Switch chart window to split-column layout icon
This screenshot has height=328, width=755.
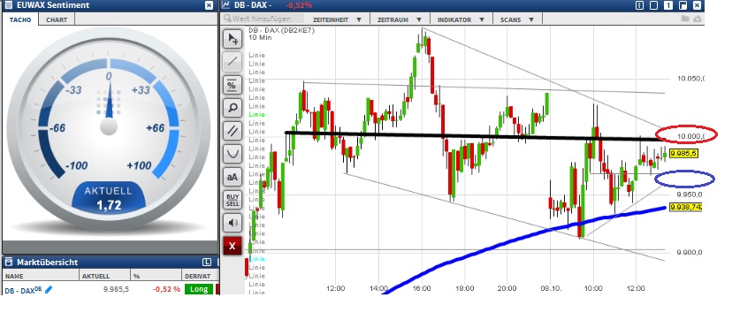click(x=639, y=5)
